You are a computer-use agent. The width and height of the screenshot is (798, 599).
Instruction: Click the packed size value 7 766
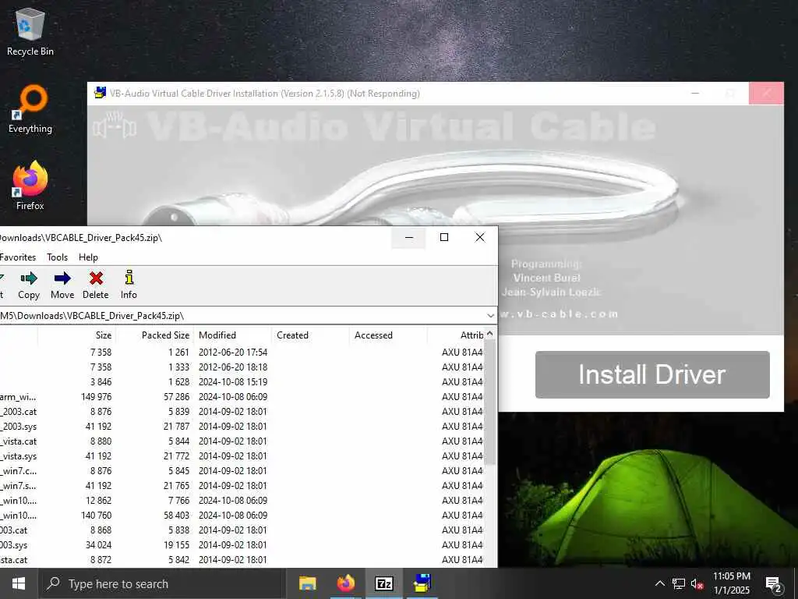178,500
